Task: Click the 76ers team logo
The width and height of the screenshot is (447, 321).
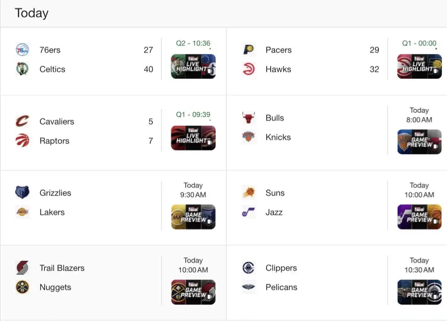Action: (x=22, y=49)
